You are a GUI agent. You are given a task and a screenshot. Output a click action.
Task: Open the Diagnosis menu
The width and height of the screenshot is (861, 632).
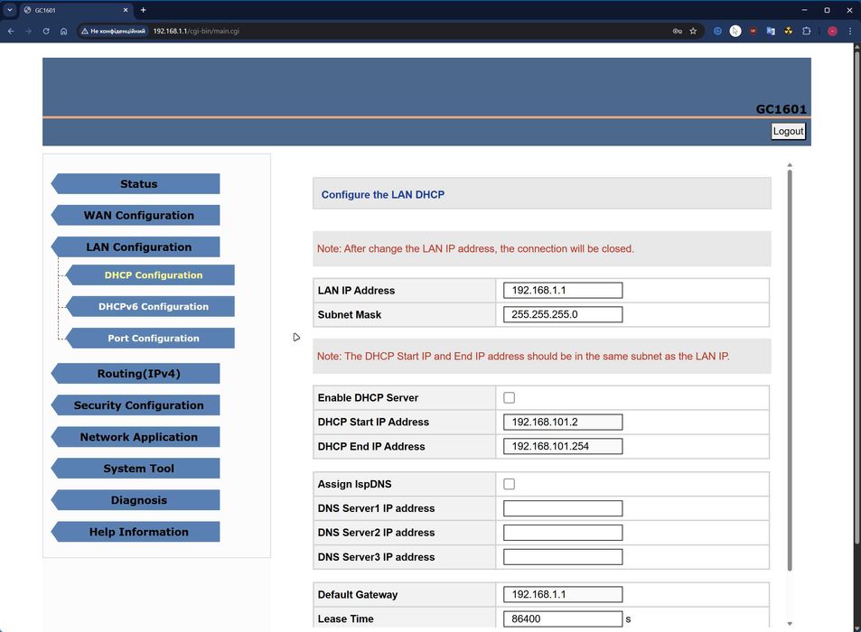tap(136, 500)
